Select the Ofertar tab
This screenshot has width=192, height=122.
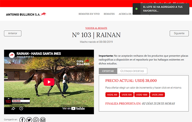coord(108,71)
